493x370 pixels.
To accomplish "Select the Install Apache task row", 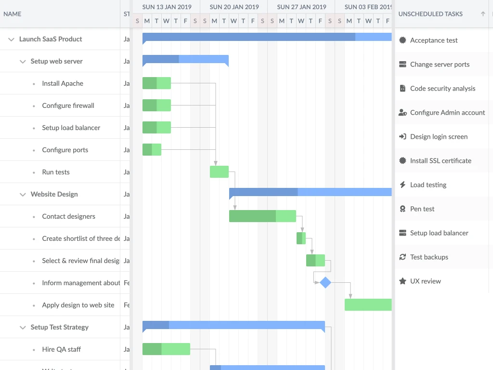I will 63,84.
